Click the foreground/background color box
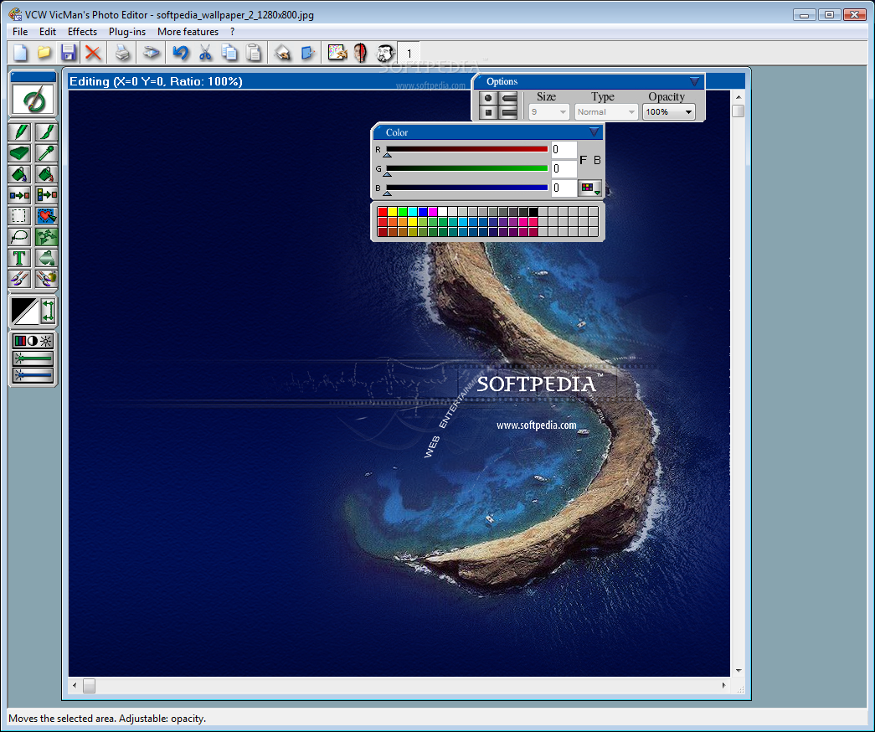 pos(24,311)
